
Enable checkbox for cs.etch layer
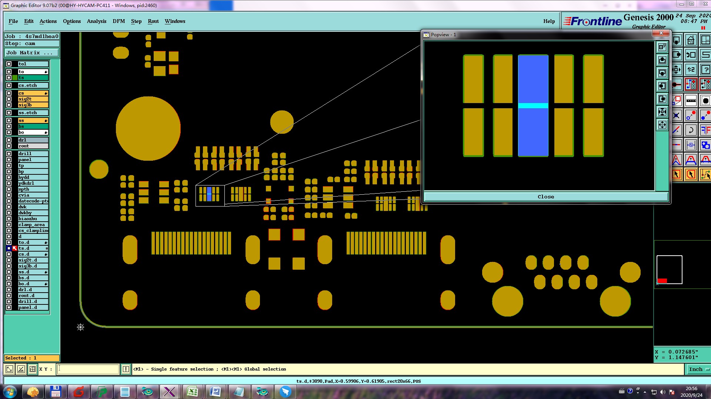pyautogui.click(x=9, y=85)
